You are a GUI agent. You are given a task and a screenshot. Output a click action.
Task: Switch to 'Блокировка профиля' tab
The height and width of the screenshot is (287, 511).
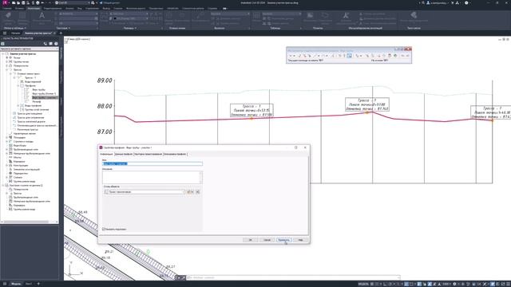(x=175, y=154)
